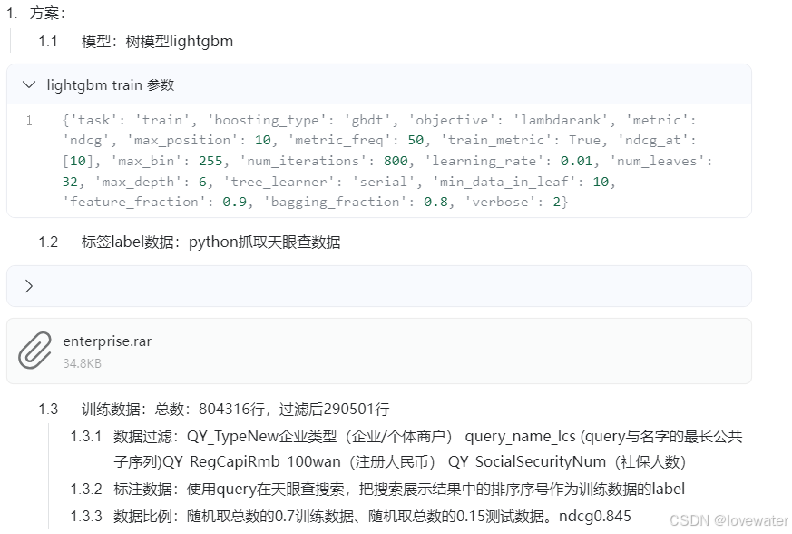This screenshot has height=534, width=792.
Task: Click item 1.3.2 标注数据 line
Action: [377, 489]
